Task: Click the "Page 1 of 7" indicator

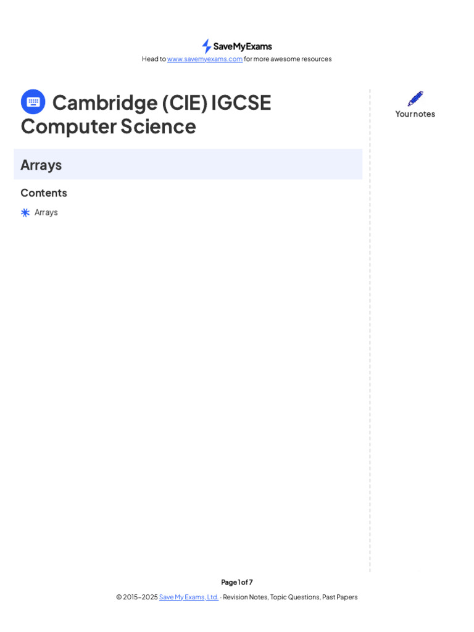Action: pos(237,582)
